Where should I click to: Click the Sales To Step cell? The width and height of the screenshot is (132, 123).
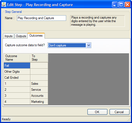coord(39,84)
